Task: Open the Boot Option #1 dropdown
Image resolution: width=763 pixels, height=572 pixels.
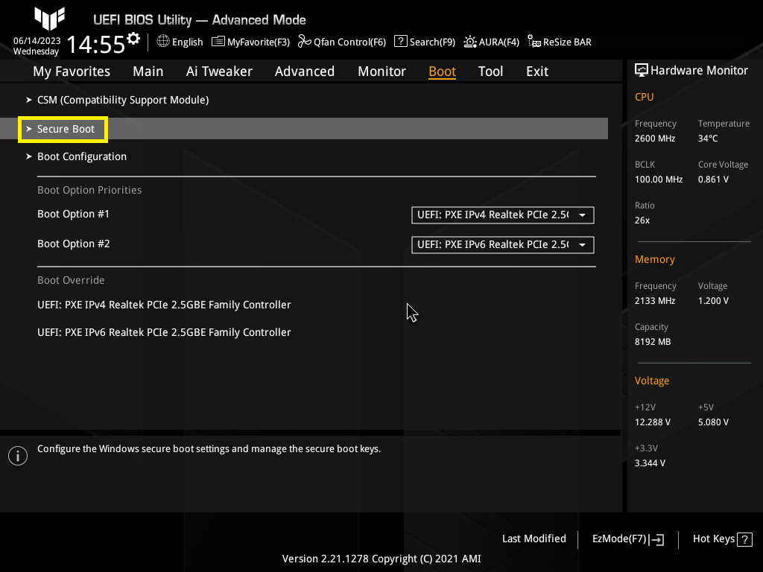Action: (503, 215)
